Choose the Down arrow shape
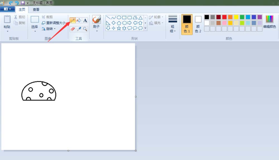Image resolution: width=279 pixels, height=160 pixels. pyautogui.click(x=108, y=28)
